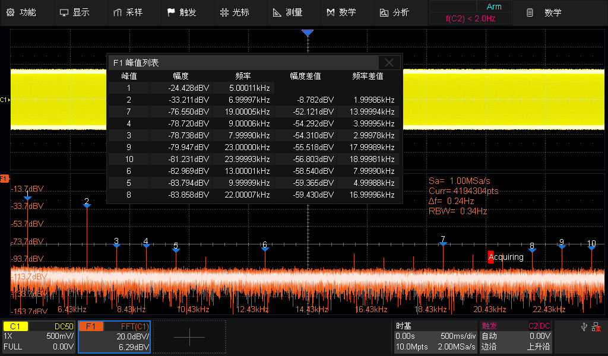Click the Arm status indicator
The image size is (608, 356).
click(x=494, y=7)
